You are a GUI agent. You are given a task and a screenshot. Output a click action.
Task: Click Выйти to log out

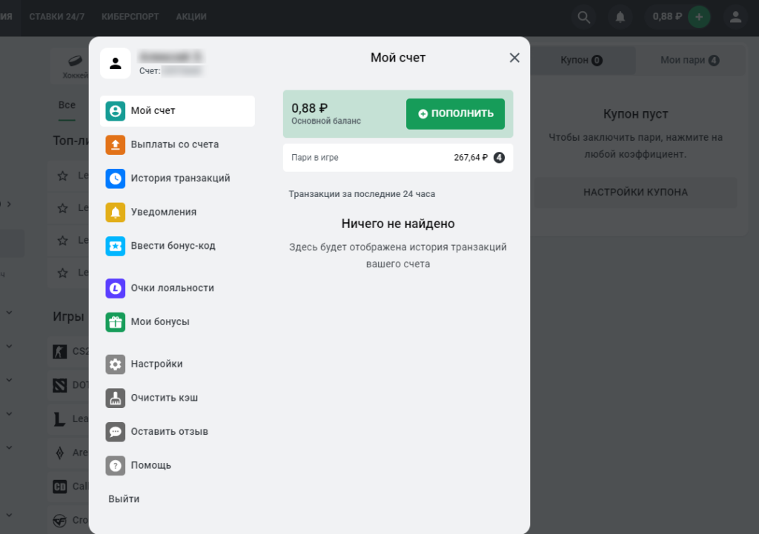pos(124,498)
